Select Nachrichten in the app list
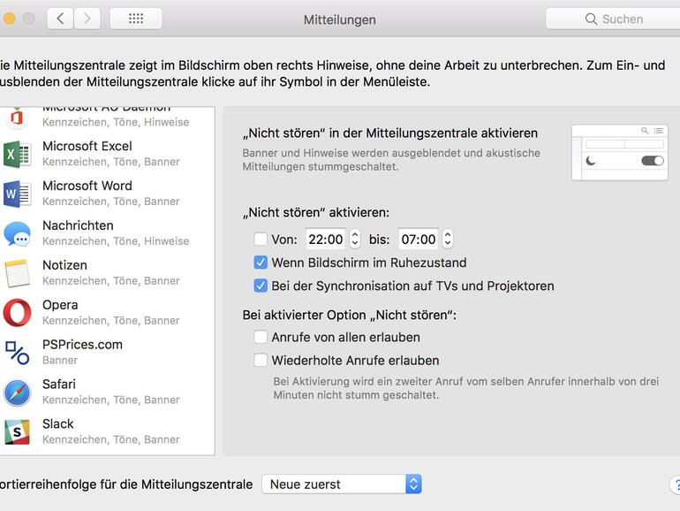680x511 pixels. tap(107, 233)
